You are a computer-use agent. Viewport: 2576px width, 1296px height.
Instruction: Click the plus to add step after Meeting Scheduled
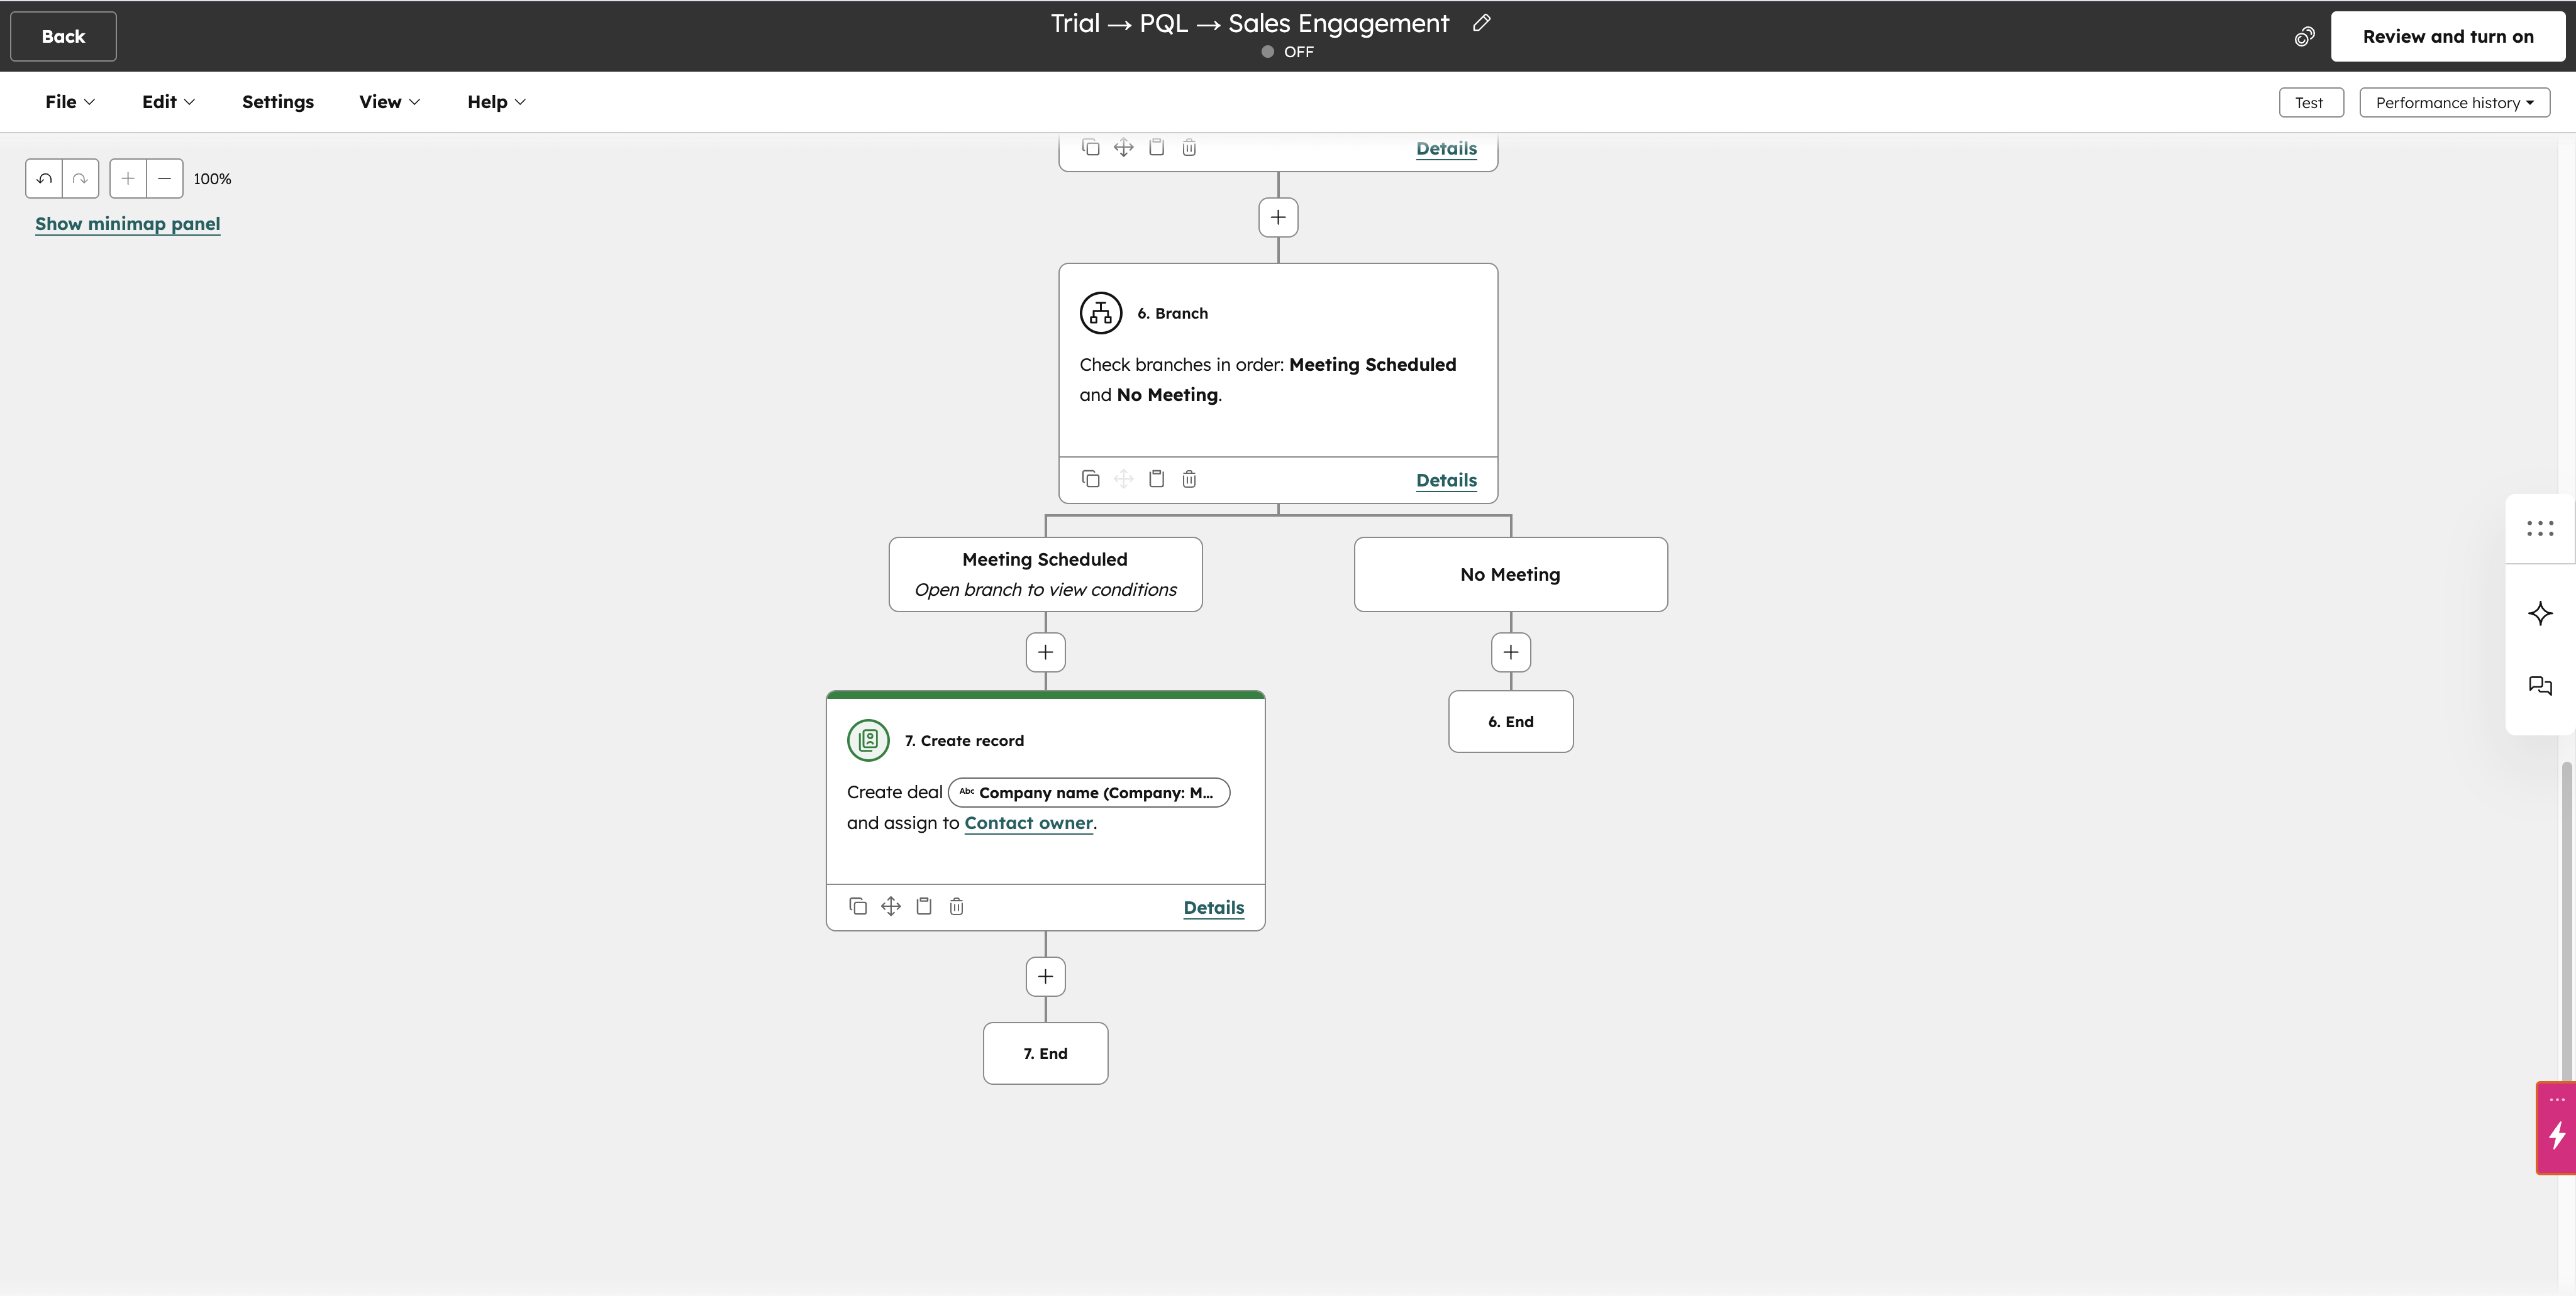[x=1045, y=652]
